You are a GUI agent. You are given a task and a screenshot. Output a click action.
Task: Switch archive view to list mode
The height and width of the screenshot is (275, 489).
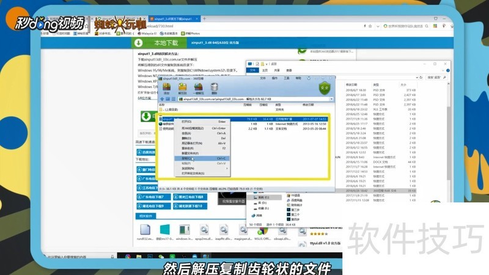[x=174, y=99]
